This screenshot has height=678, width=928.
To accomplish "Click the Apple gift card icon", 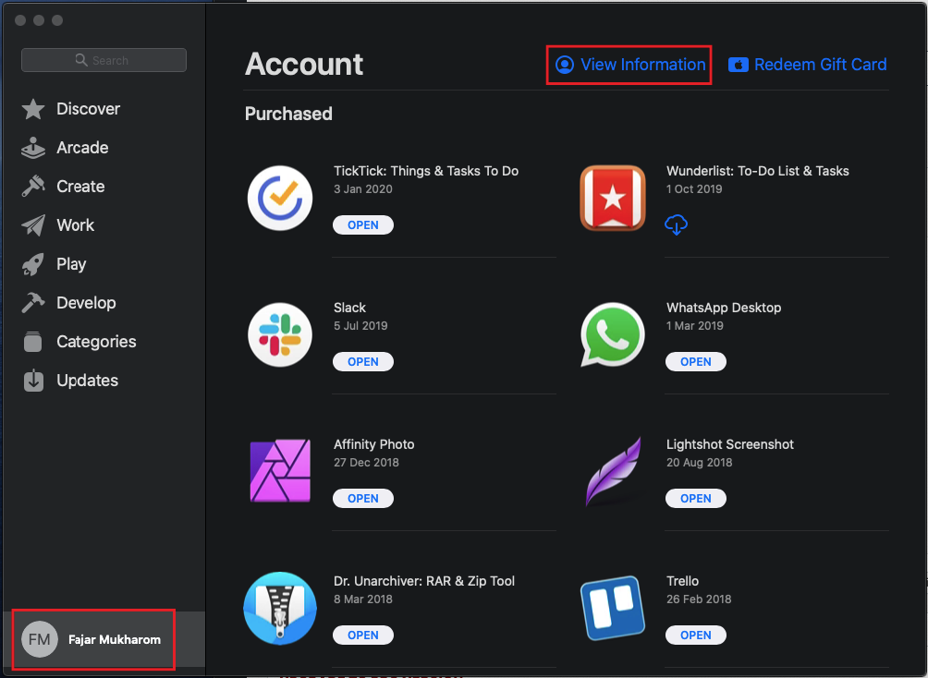I will [738, 65].
